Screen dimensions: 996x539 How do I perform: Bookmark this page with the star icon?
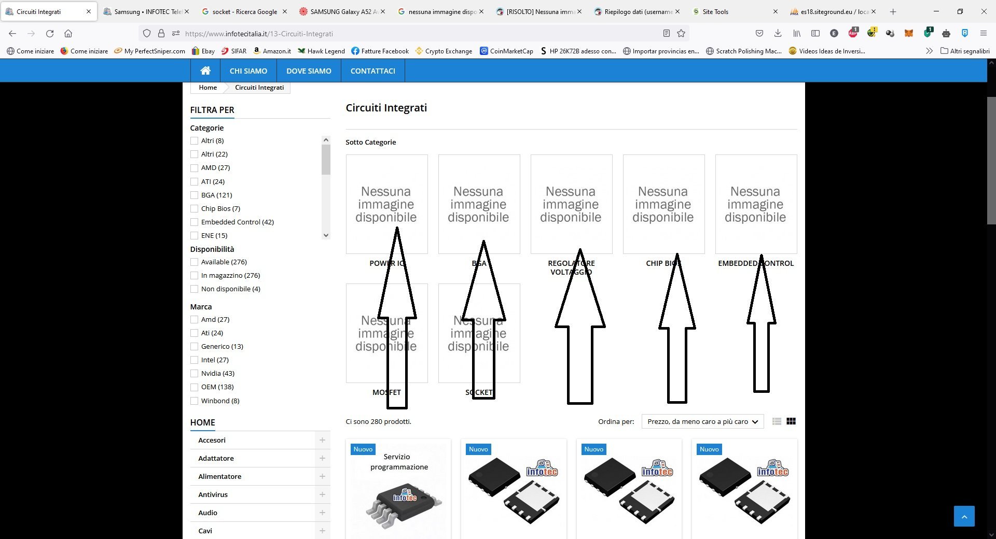pyautogui.click(x=681, y=33)
